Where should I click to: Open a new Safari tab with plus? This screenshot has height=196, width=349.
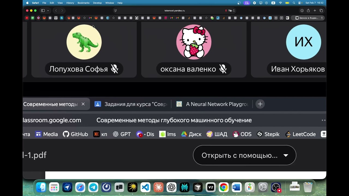click(x=315, y=11)
